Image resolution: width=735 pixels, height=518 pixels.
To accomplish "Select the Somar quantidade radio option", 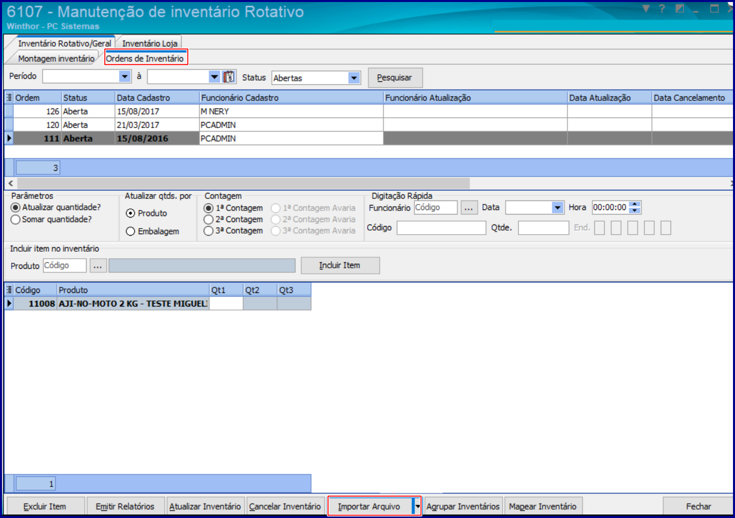I will pyautogui.click(x=16, y=220).
